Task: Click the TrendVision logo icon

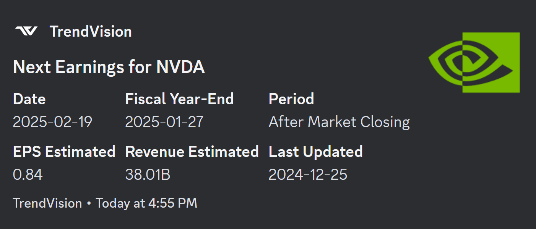Action: coord(26,31)
